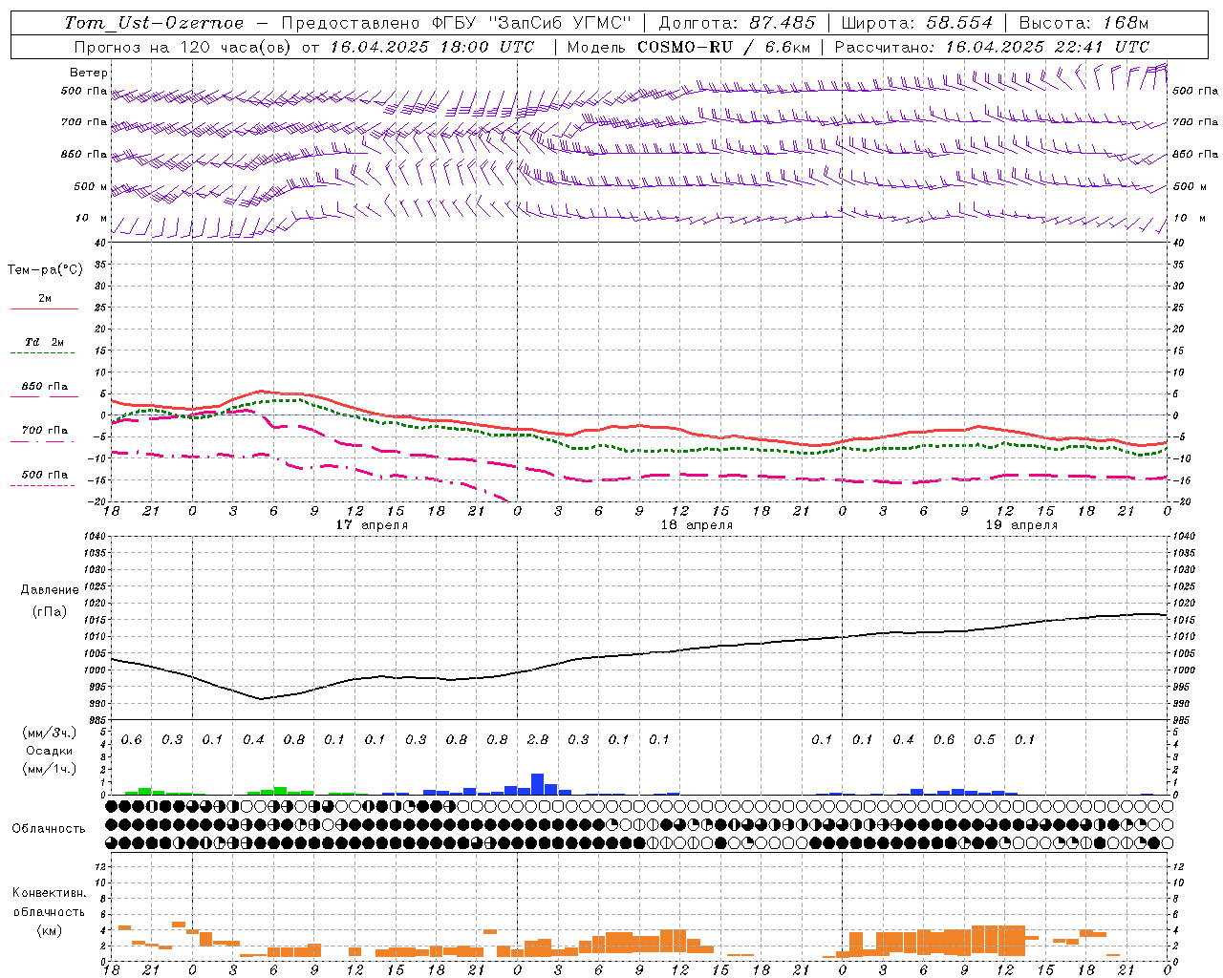
Task: Click the forecast start 16.04.2025 18:00 UTC
Action: click(x=432, y=47)
